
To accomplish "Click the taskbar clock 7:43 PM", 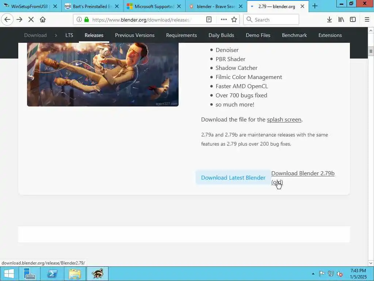I will point(358,274).
